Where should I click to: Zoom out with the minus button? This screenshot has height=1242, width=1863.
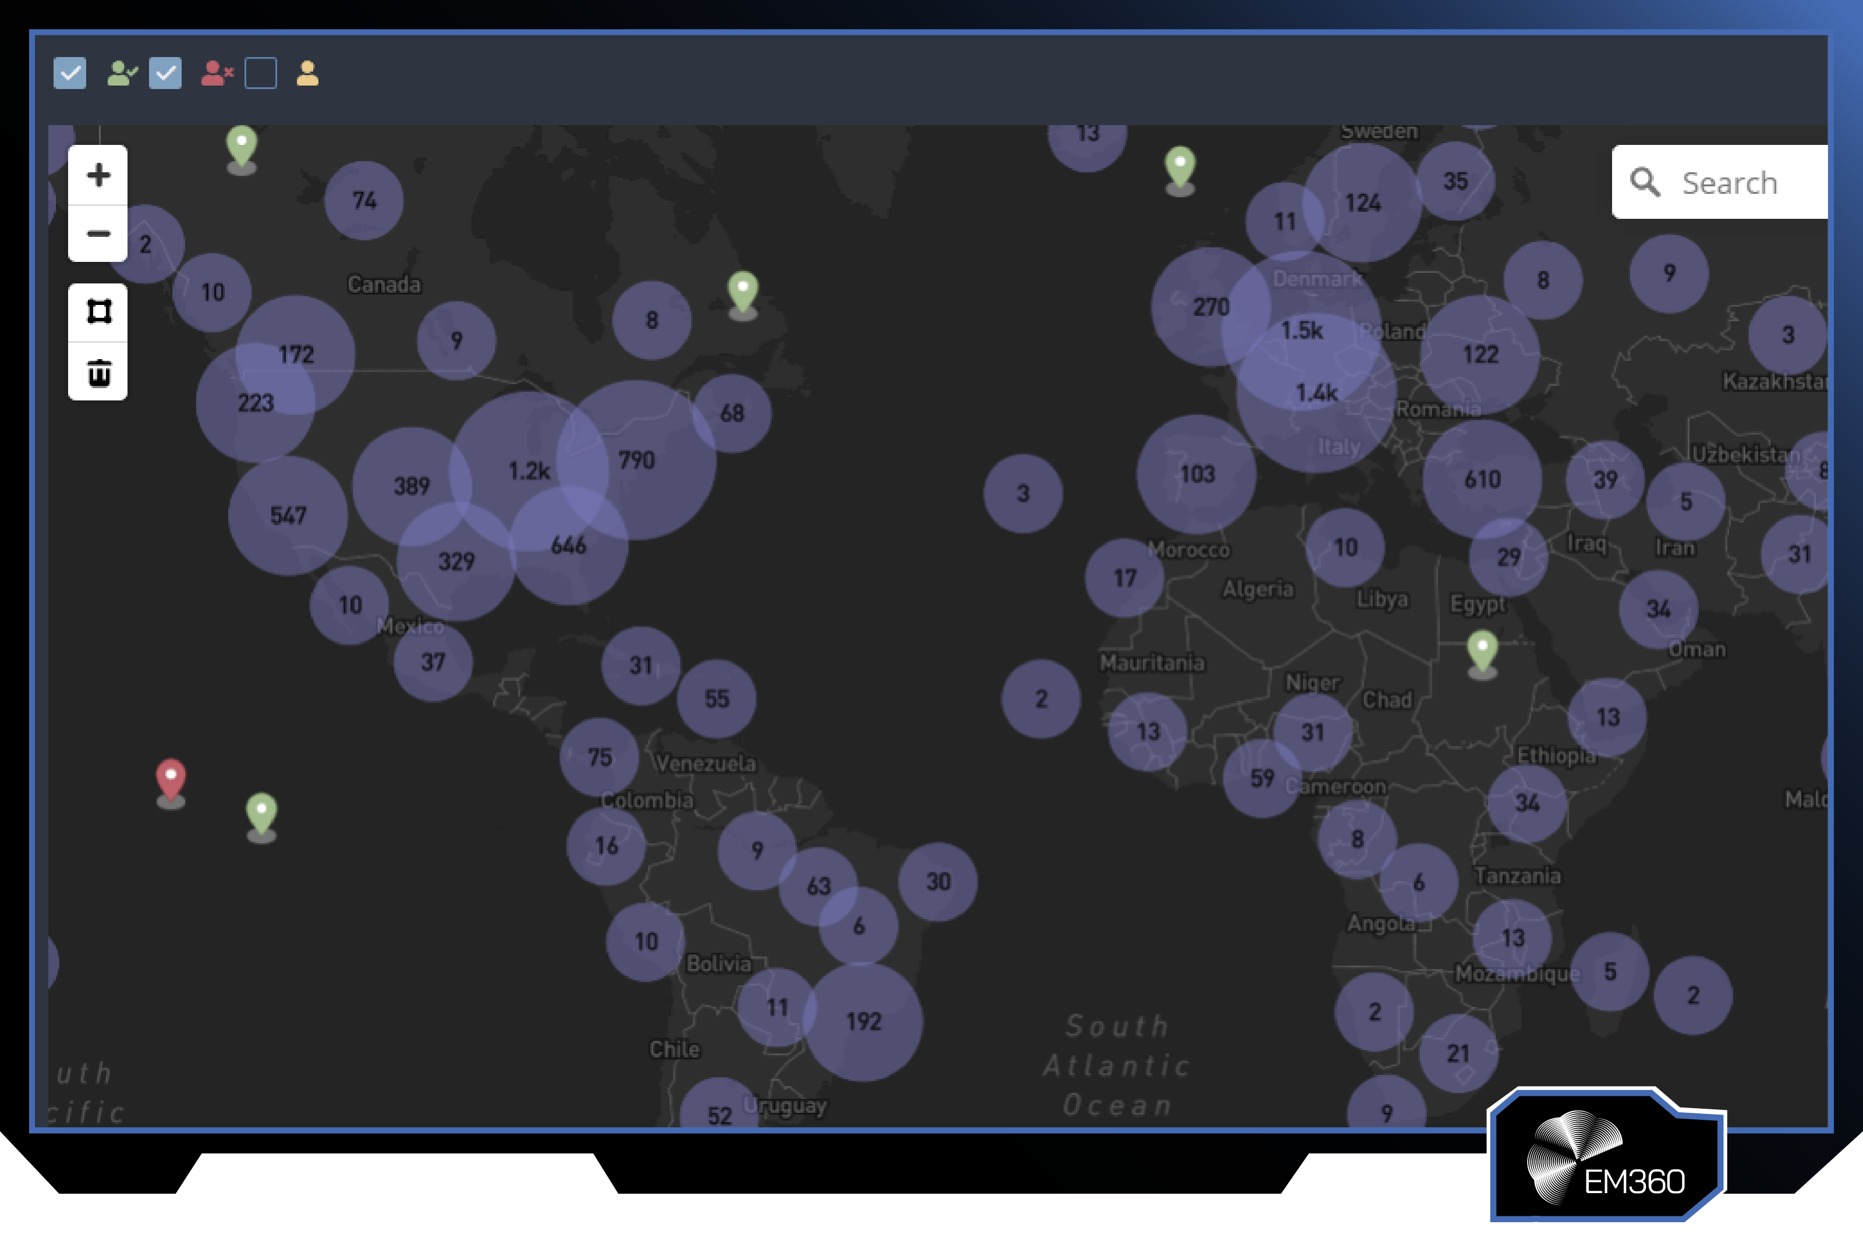click(x=98, y=233)
